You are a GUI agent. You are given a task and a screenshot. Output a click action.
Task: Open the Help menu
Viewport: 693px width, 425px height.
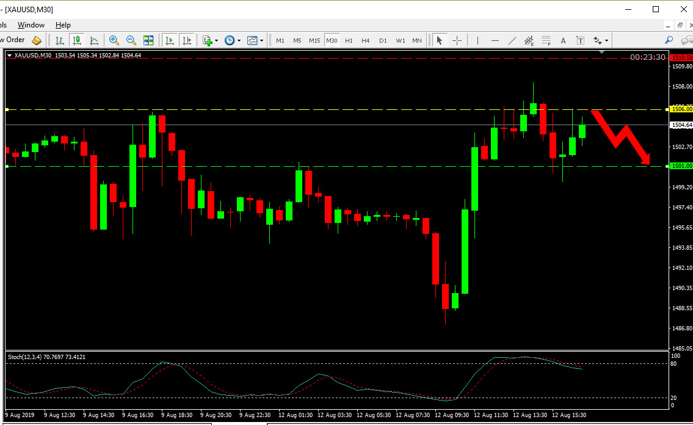click(63, 25)
